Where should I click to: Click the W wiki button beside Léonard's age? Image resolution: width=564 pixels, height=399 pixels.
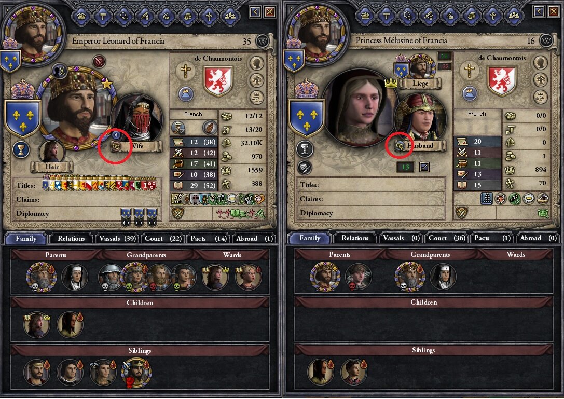pos(263,41)
